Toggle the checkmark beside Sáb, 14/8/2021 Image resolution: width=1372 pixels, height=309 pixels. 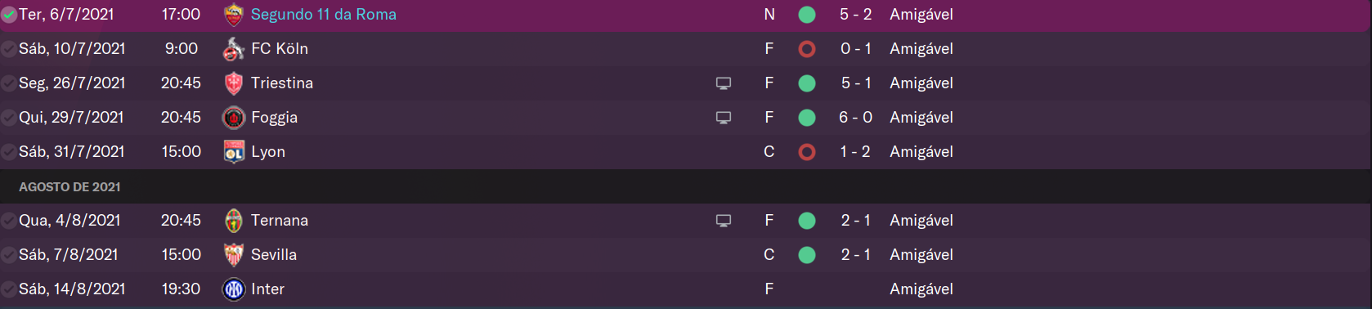[9, 289]
